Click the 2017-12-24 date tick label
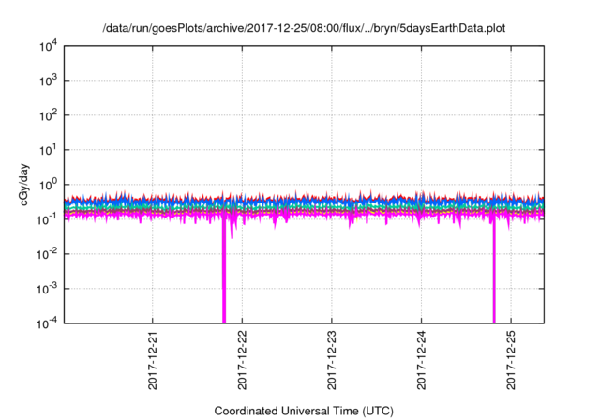The image size is (600, 420). pyautogui.click(x=421, y=360)
